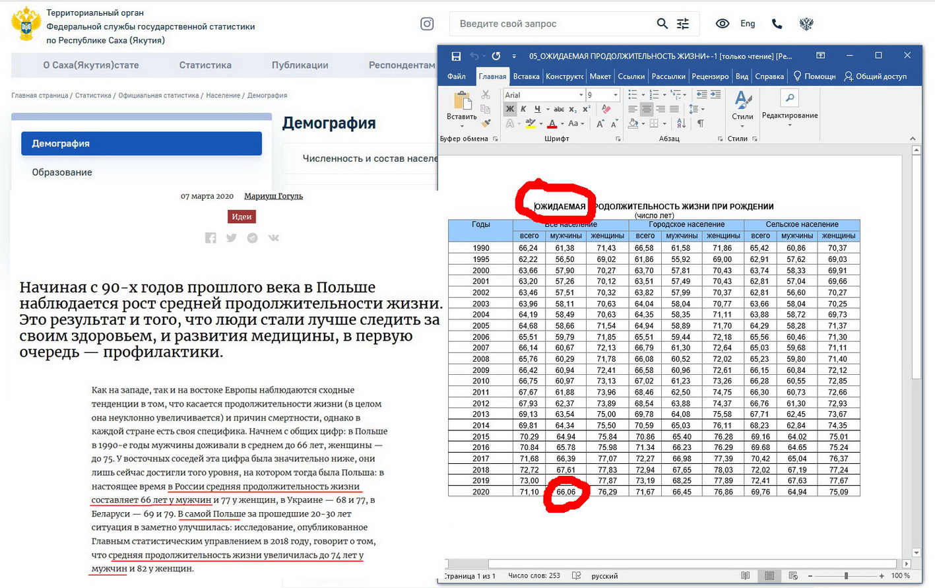
Task: Cut selection with the scissors icon
Action: click(x=486, y=95)
